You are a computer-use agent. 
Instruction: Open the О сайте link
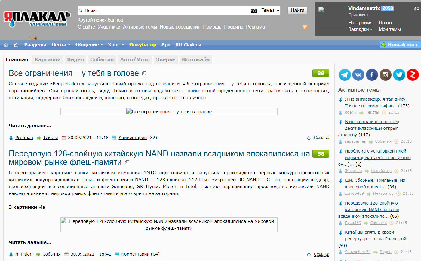tap(86, 27)
